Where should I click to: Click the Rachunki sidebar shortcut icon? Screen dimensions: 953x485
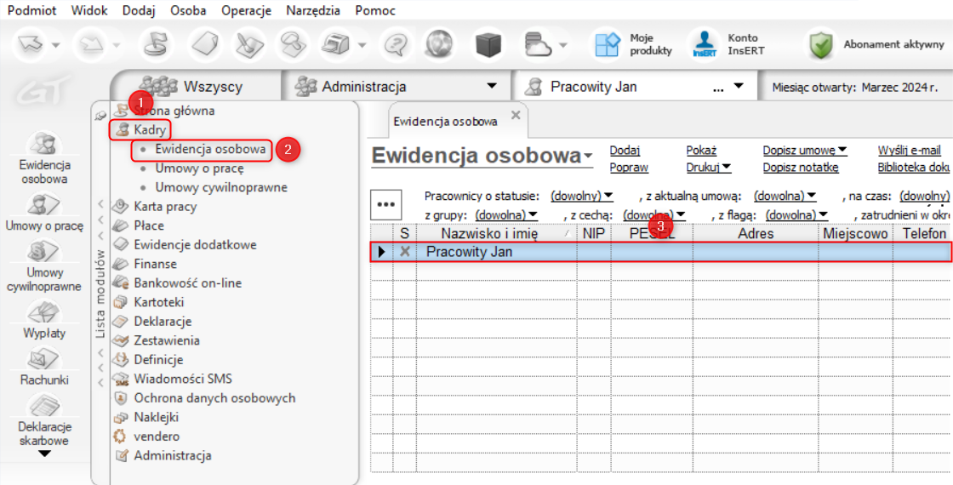(x=45, y=359)
